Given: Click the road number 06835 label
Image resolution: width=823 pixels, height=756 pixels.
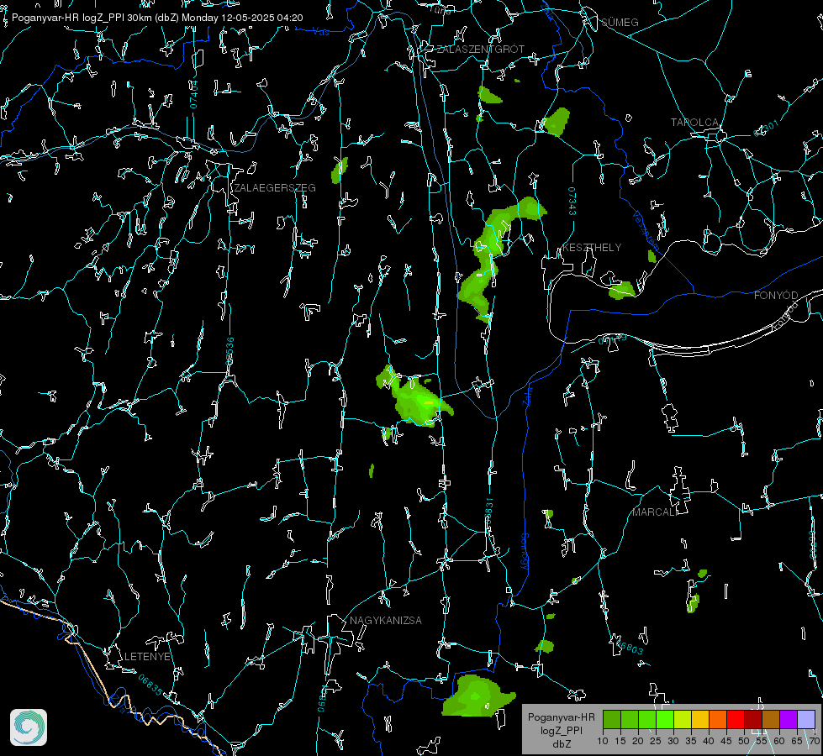Looking at the screenshot, I should tap(150, 685).
